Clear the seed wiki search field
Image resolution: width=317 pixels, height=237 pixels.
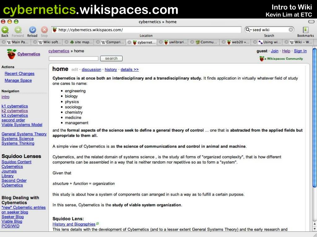click(x=291, y=30)
